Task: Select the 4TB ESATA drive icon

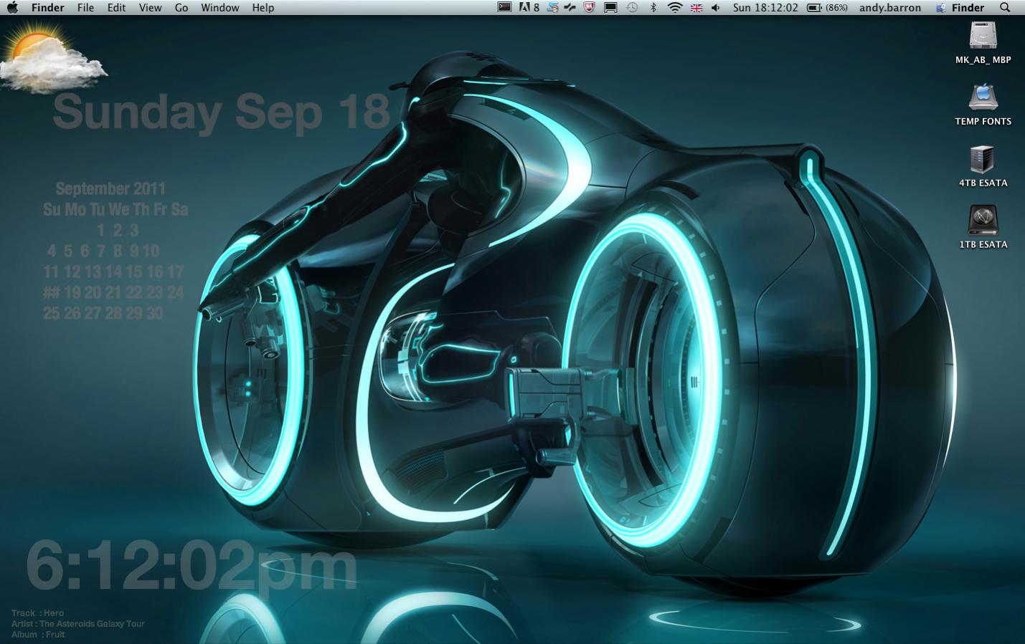Action: (x=983, y=158)
